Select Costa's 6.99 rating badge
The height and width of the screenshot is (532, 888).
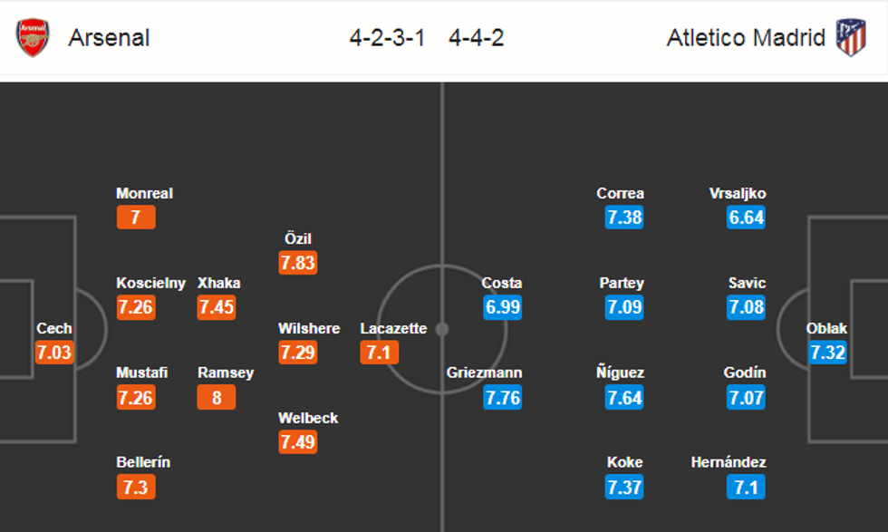502,307
